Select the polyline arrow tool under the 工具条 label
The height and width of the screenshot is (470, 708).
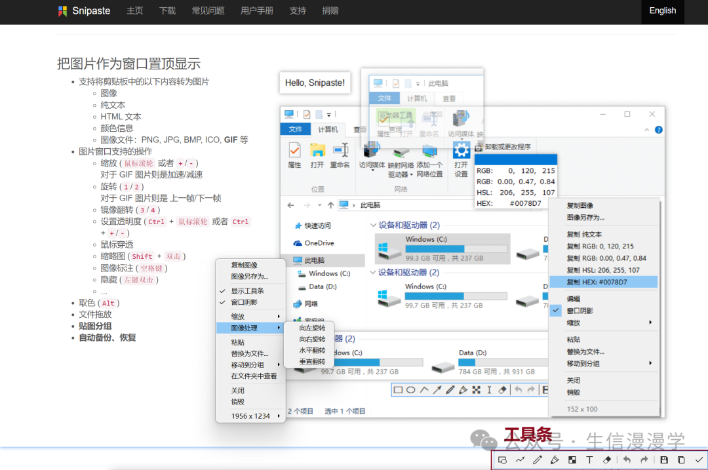520,460
